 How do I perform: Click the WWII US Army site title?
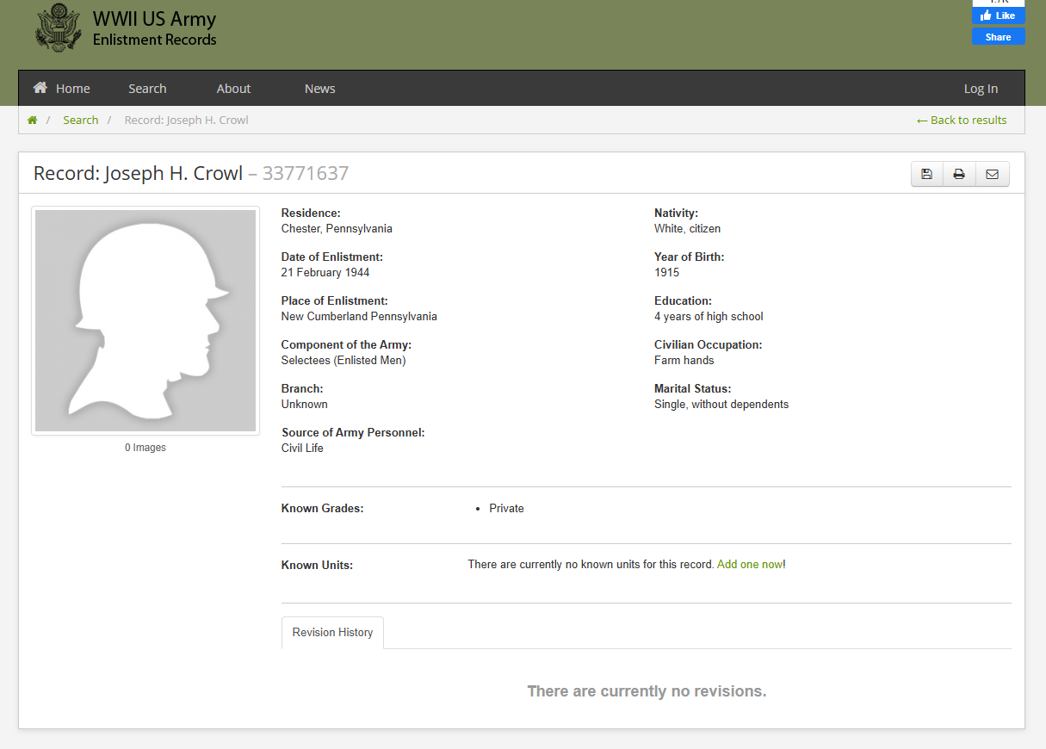[x=154, y=20]
